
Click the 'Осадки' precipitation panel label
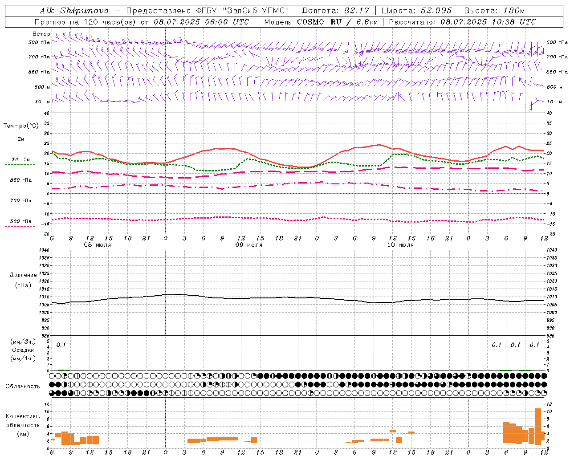[23, 350]
